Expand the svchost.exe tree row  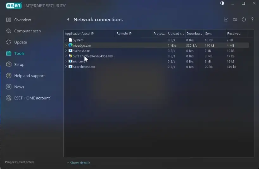tap(66, 51)
